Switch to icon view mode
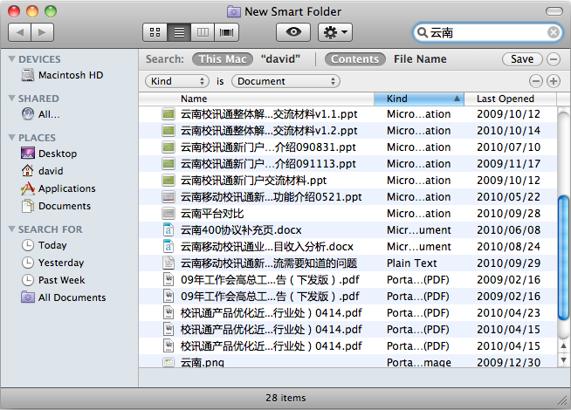The width and height of the screenshot is (571, 410). [155, 32]
